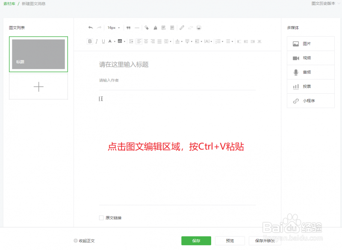Click the green 保存 button

coord(196,241)
